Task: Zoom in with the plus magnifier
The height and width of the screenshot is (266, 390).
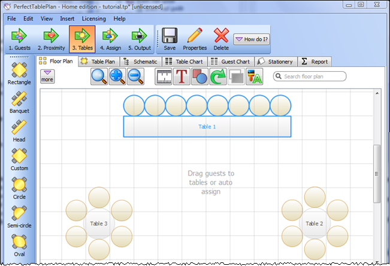Action: click(x=117, y=77)
